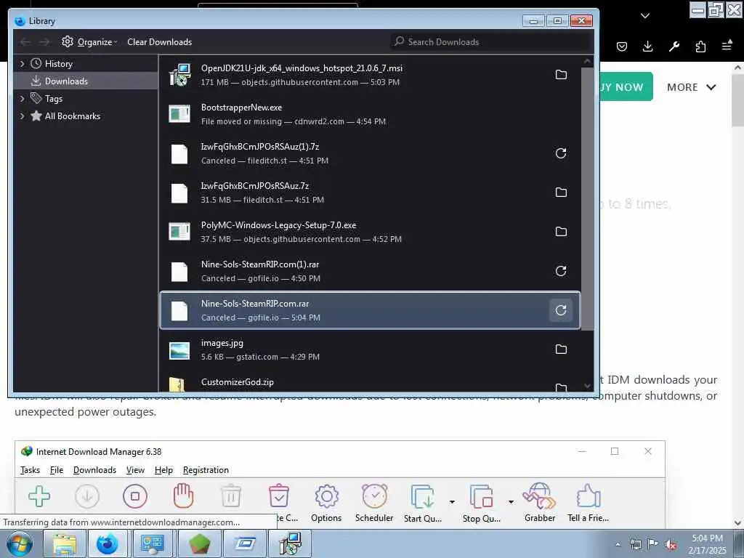Open the IDM Tasks menu
The height and width of the screenshot is (558, 744).
point(30,470)
